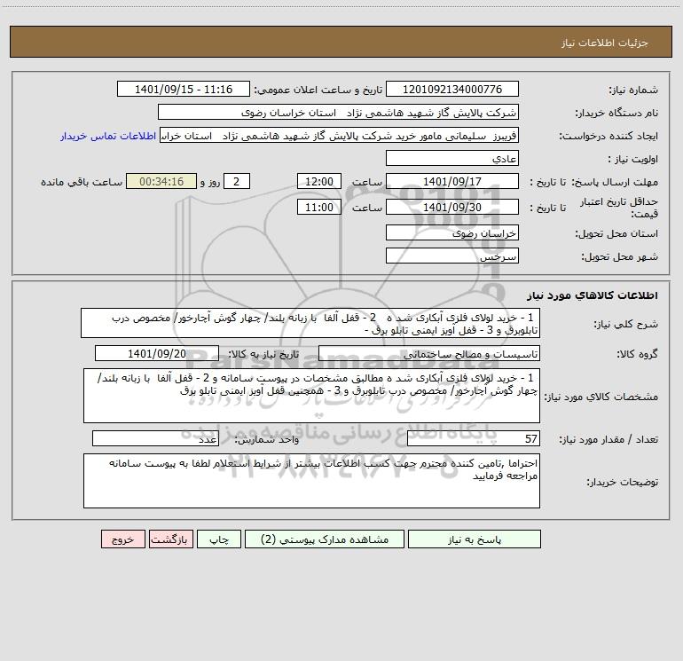The image size is (683, 661).
Task: Click the پاسخ به نیاز button
Action: click(x=475, y=539)
